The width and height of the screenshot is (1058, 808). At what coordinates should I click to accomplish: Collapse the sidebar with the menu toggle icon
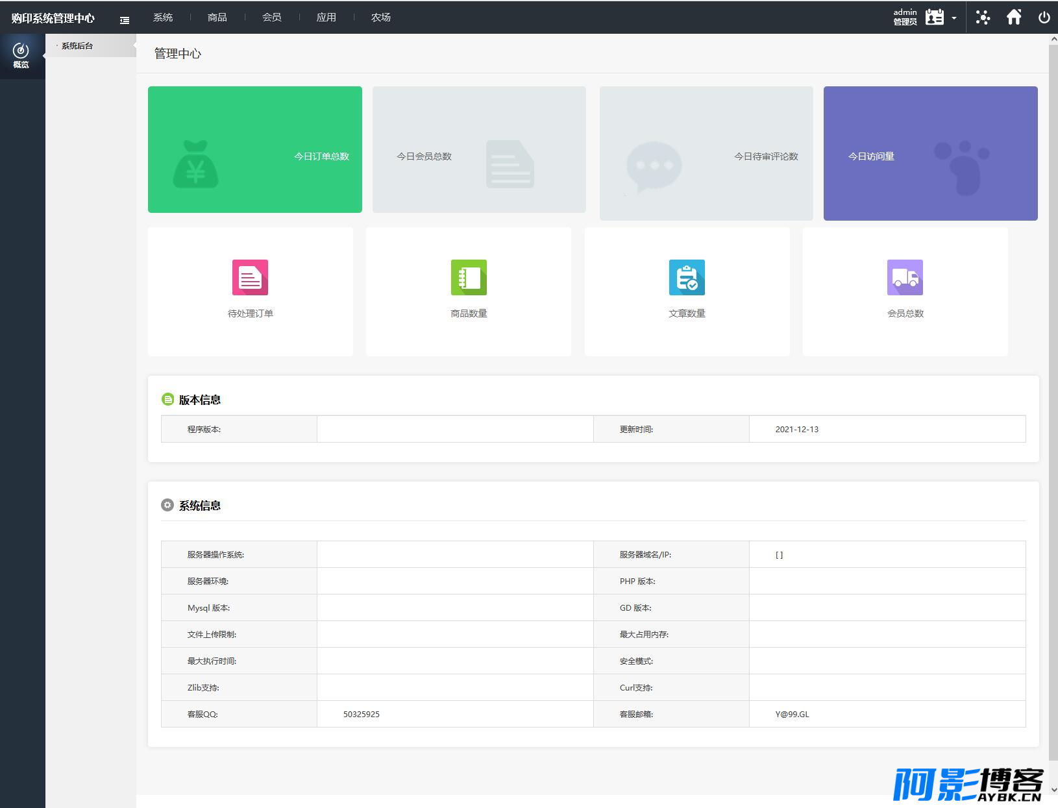pyautogui.click(x=125, y=20)
